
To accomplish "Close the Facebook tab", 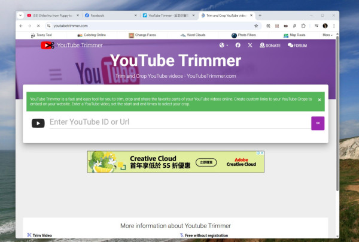I will coord(136,16).
